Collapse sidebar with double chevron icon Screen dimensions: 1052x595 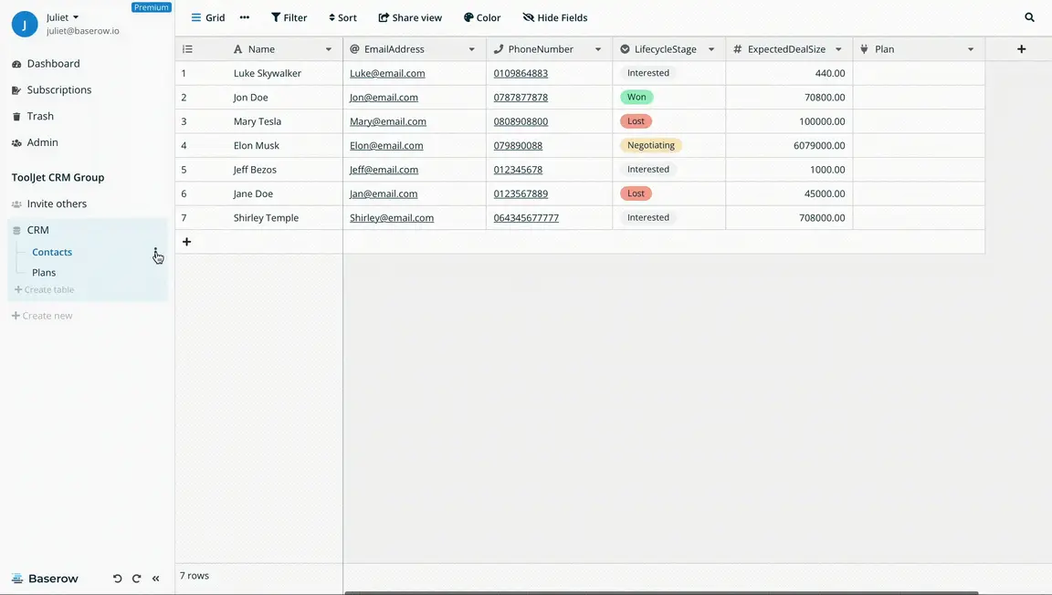point(156,579)
